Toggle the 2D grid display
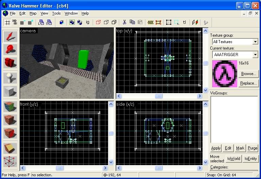Image resolution: width=261 pixels, height=179 pixels. coord(7,22)
